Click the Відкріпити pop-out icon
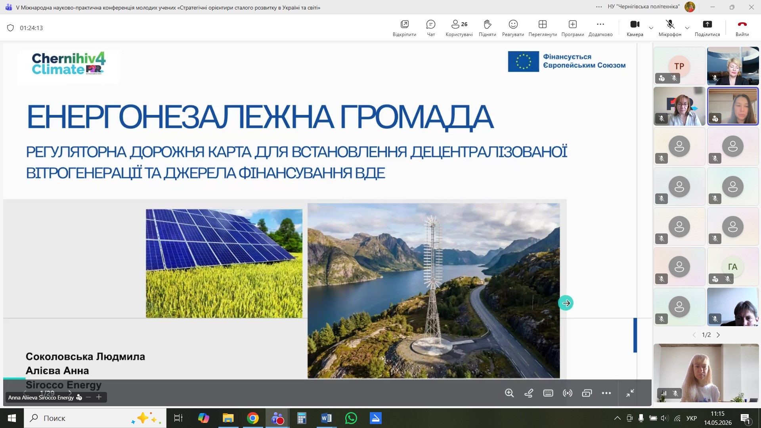This screenshot has height=428, width=761. pyautogui.click(x=404, y=28)
